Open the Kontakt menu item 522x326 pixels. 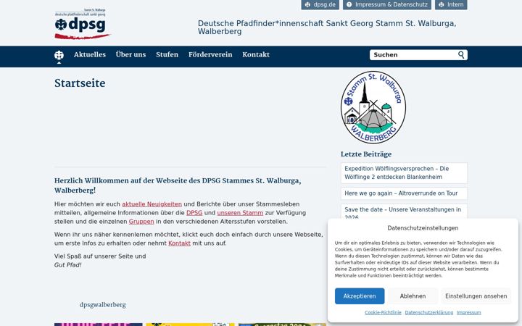click(x=256, y=54)
